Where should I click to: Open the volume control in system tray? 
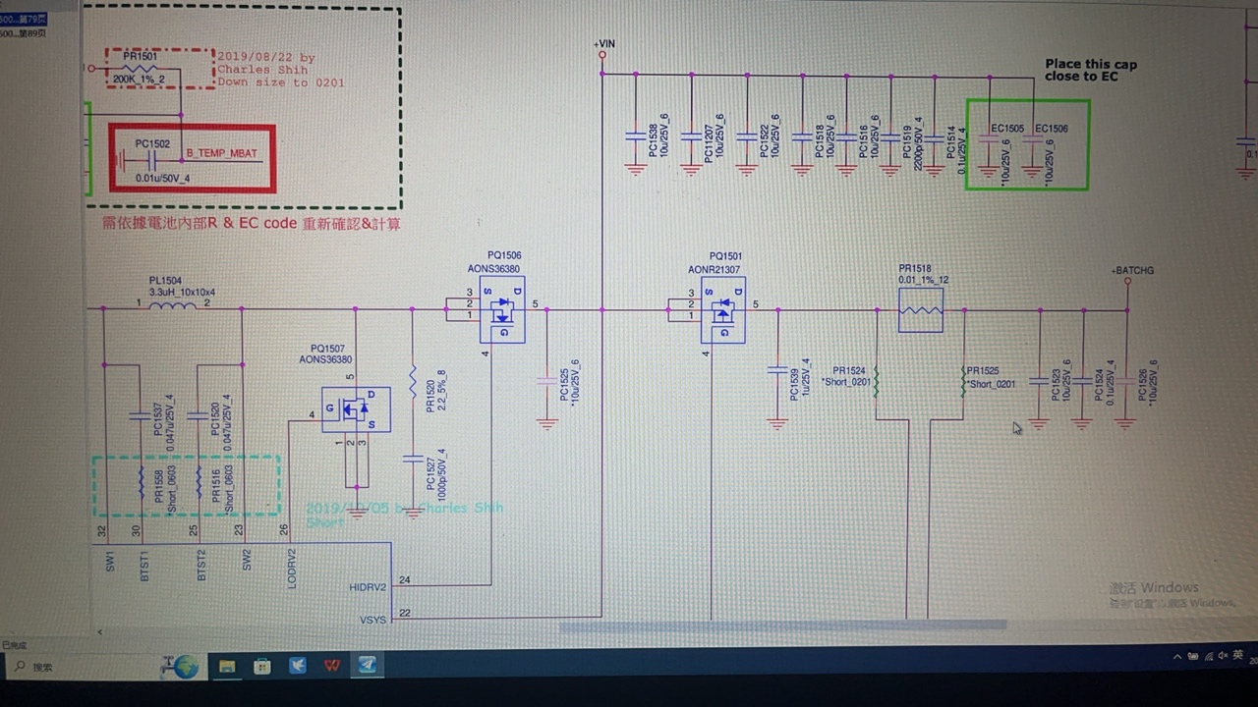point(1222,656)
